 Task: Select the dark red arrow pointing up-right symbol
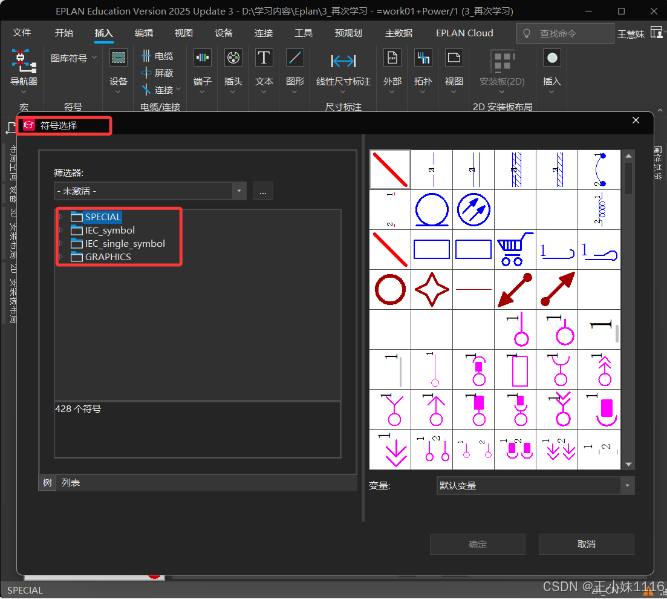click(558, 289)
